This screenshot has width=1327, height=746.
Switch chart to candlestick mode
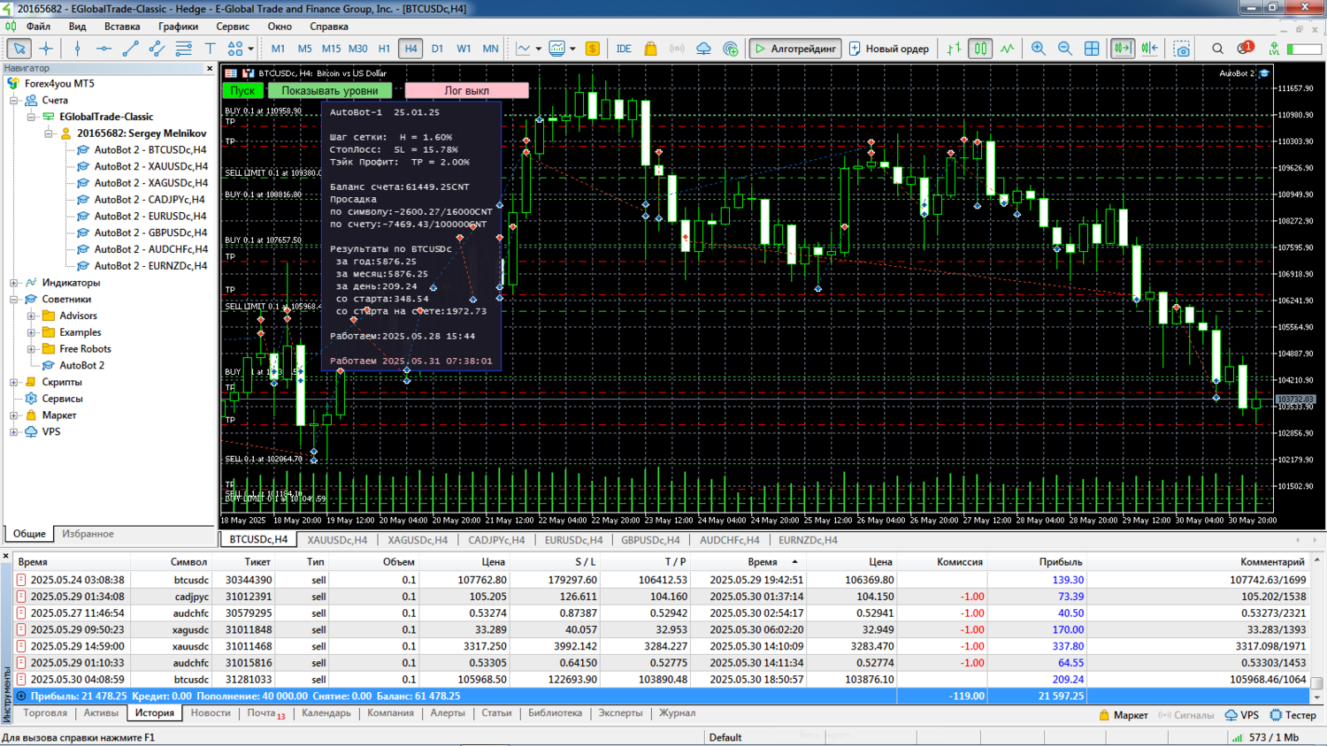[980, 49]
